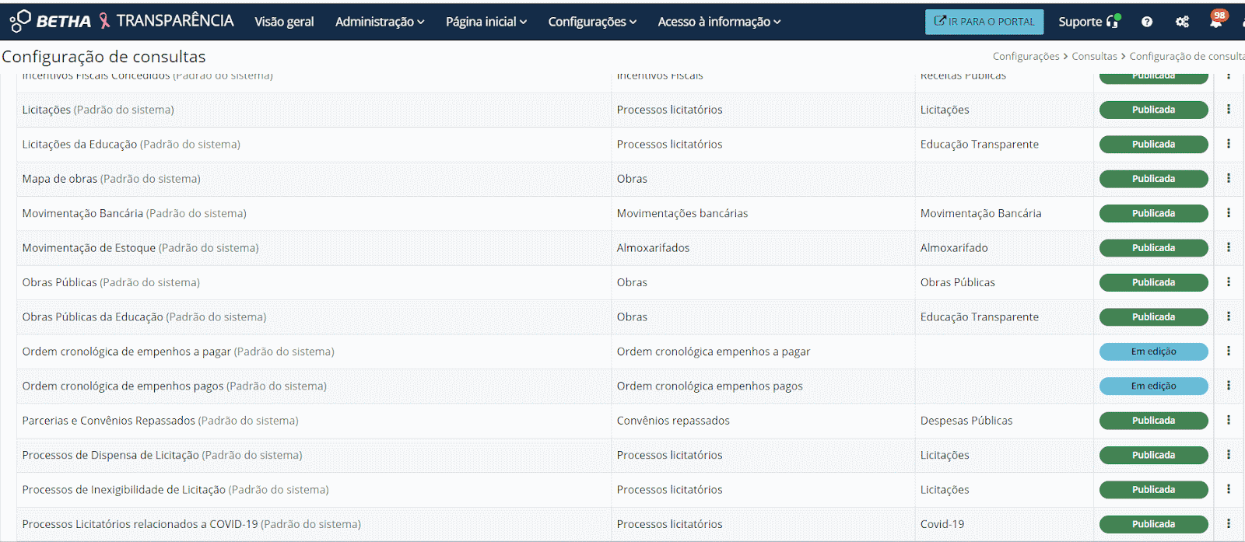
Task: Open kebab menu for Obras Públicas row
Action: (x=1229, y=282)
